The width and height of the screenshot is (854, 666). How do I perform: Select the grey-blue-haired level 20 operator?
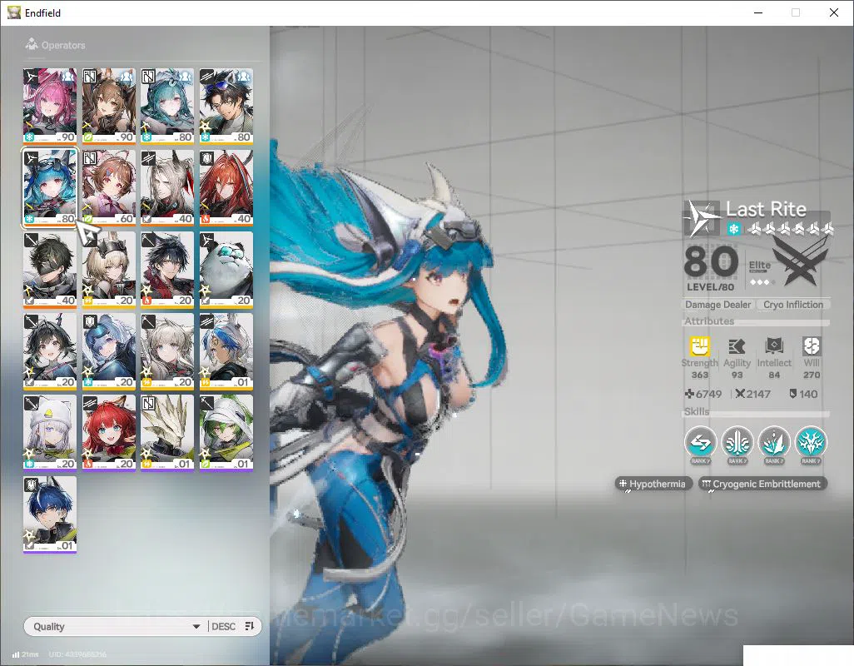pyautogui.click(x=109, y=351)
